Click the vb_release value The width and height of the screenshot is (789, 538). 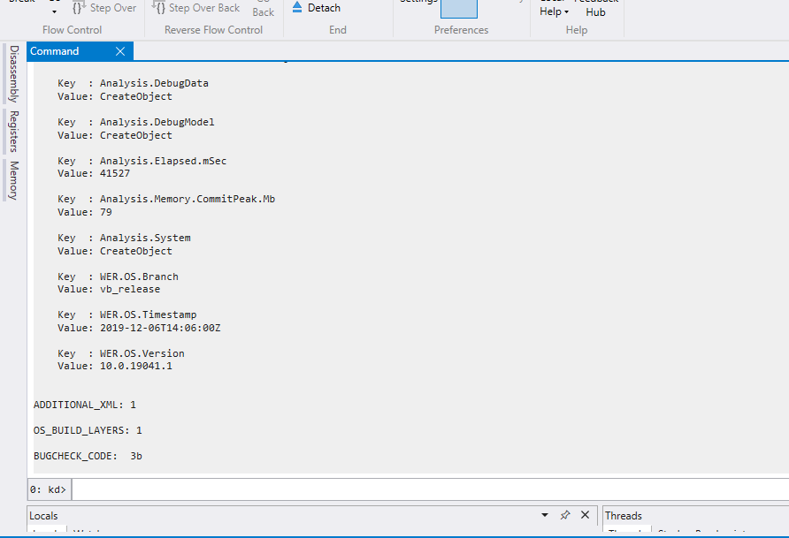[x=130, y=290]
